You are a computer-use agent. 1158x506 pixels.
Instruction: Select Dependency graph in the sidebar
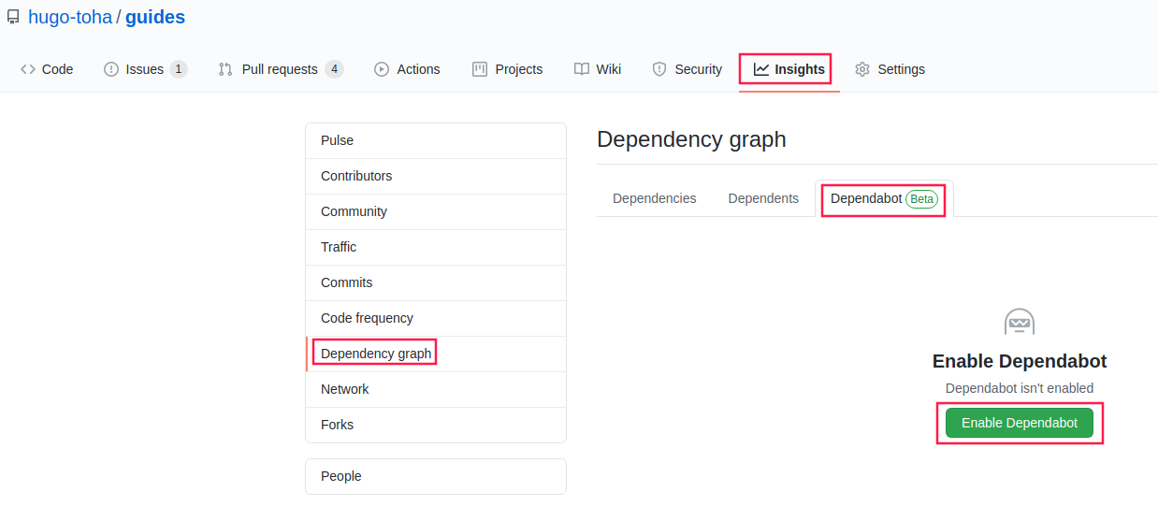[436, 354]
